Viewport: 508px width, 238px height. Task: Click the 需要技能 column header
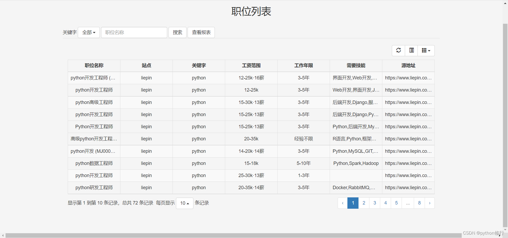click(x=356, y=66)
